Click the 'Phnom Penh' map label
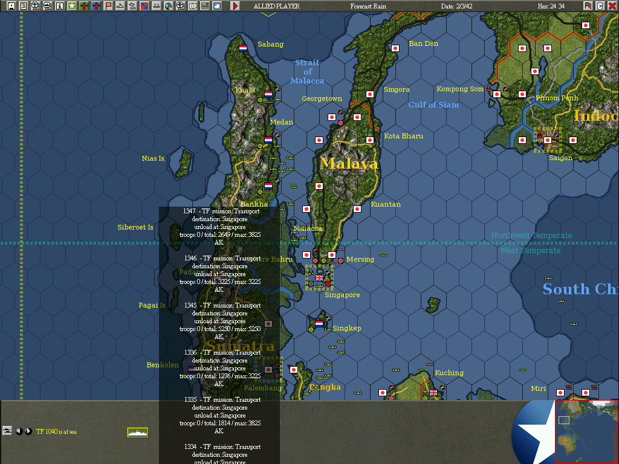 coord(557,98)
